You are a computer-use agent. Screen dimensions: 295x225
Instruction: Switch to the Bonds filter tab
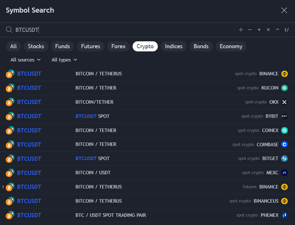pyautogui.click(x=201, y=46)
